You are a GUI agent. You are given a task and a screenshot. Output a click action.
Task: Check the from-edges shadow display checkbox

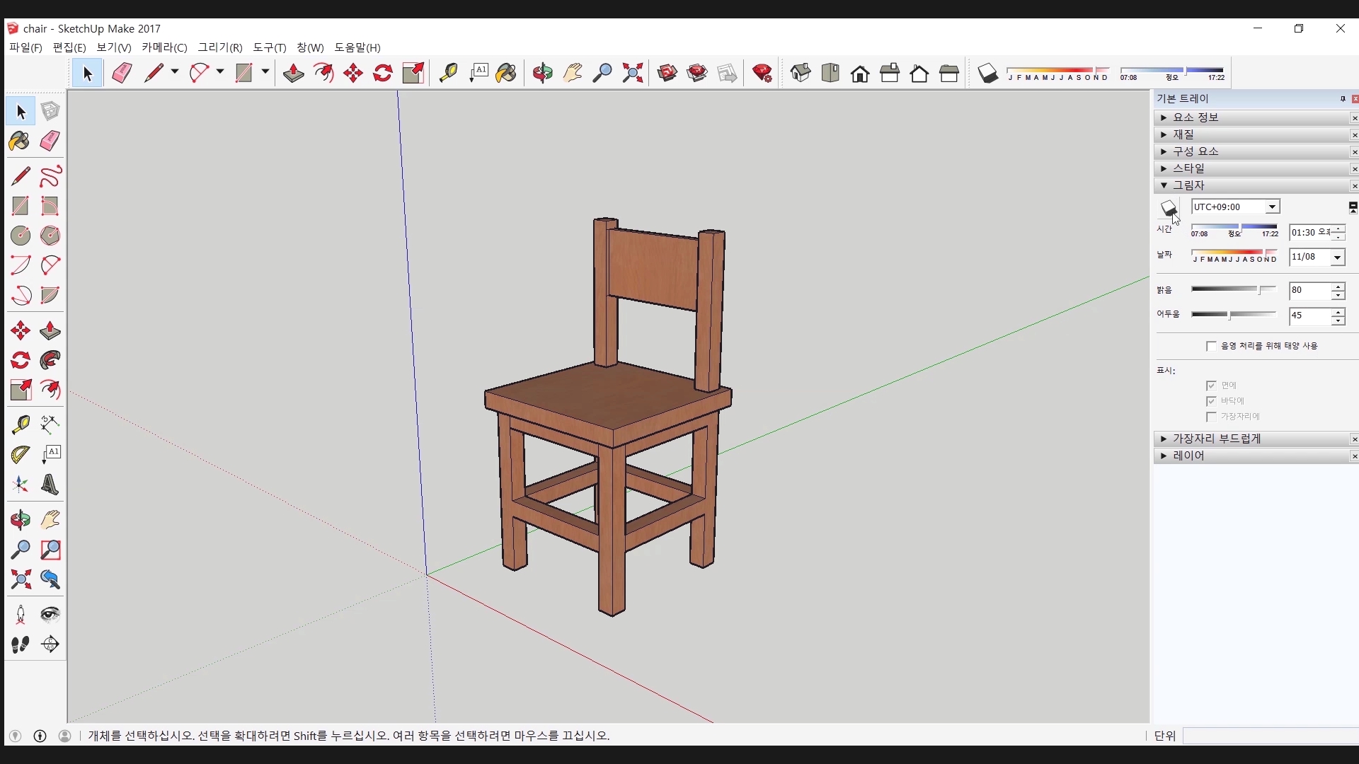click(1211, 417)
